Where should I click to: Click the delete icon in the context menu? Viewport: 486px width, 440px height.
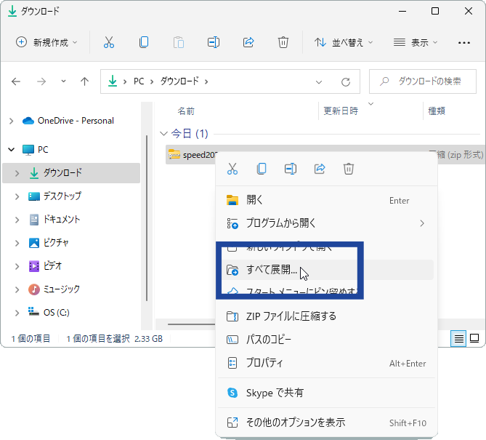click(349, 169)
